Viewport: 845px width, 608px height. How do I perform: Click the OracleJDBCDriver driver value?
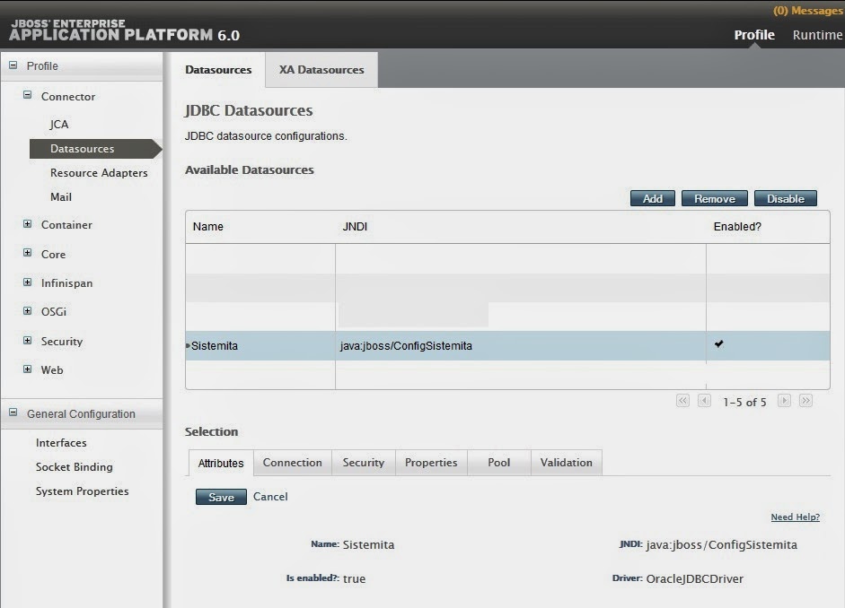(695, 579)
